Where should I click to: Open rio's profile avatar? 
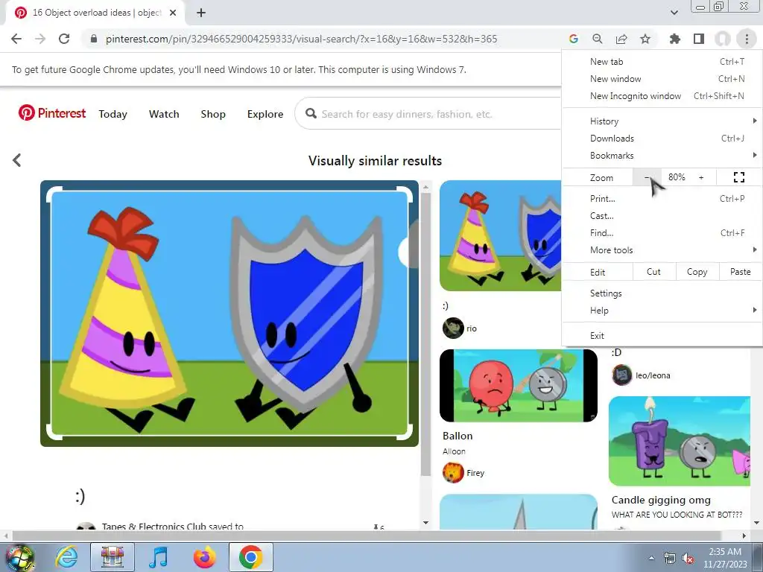point(453,328)
